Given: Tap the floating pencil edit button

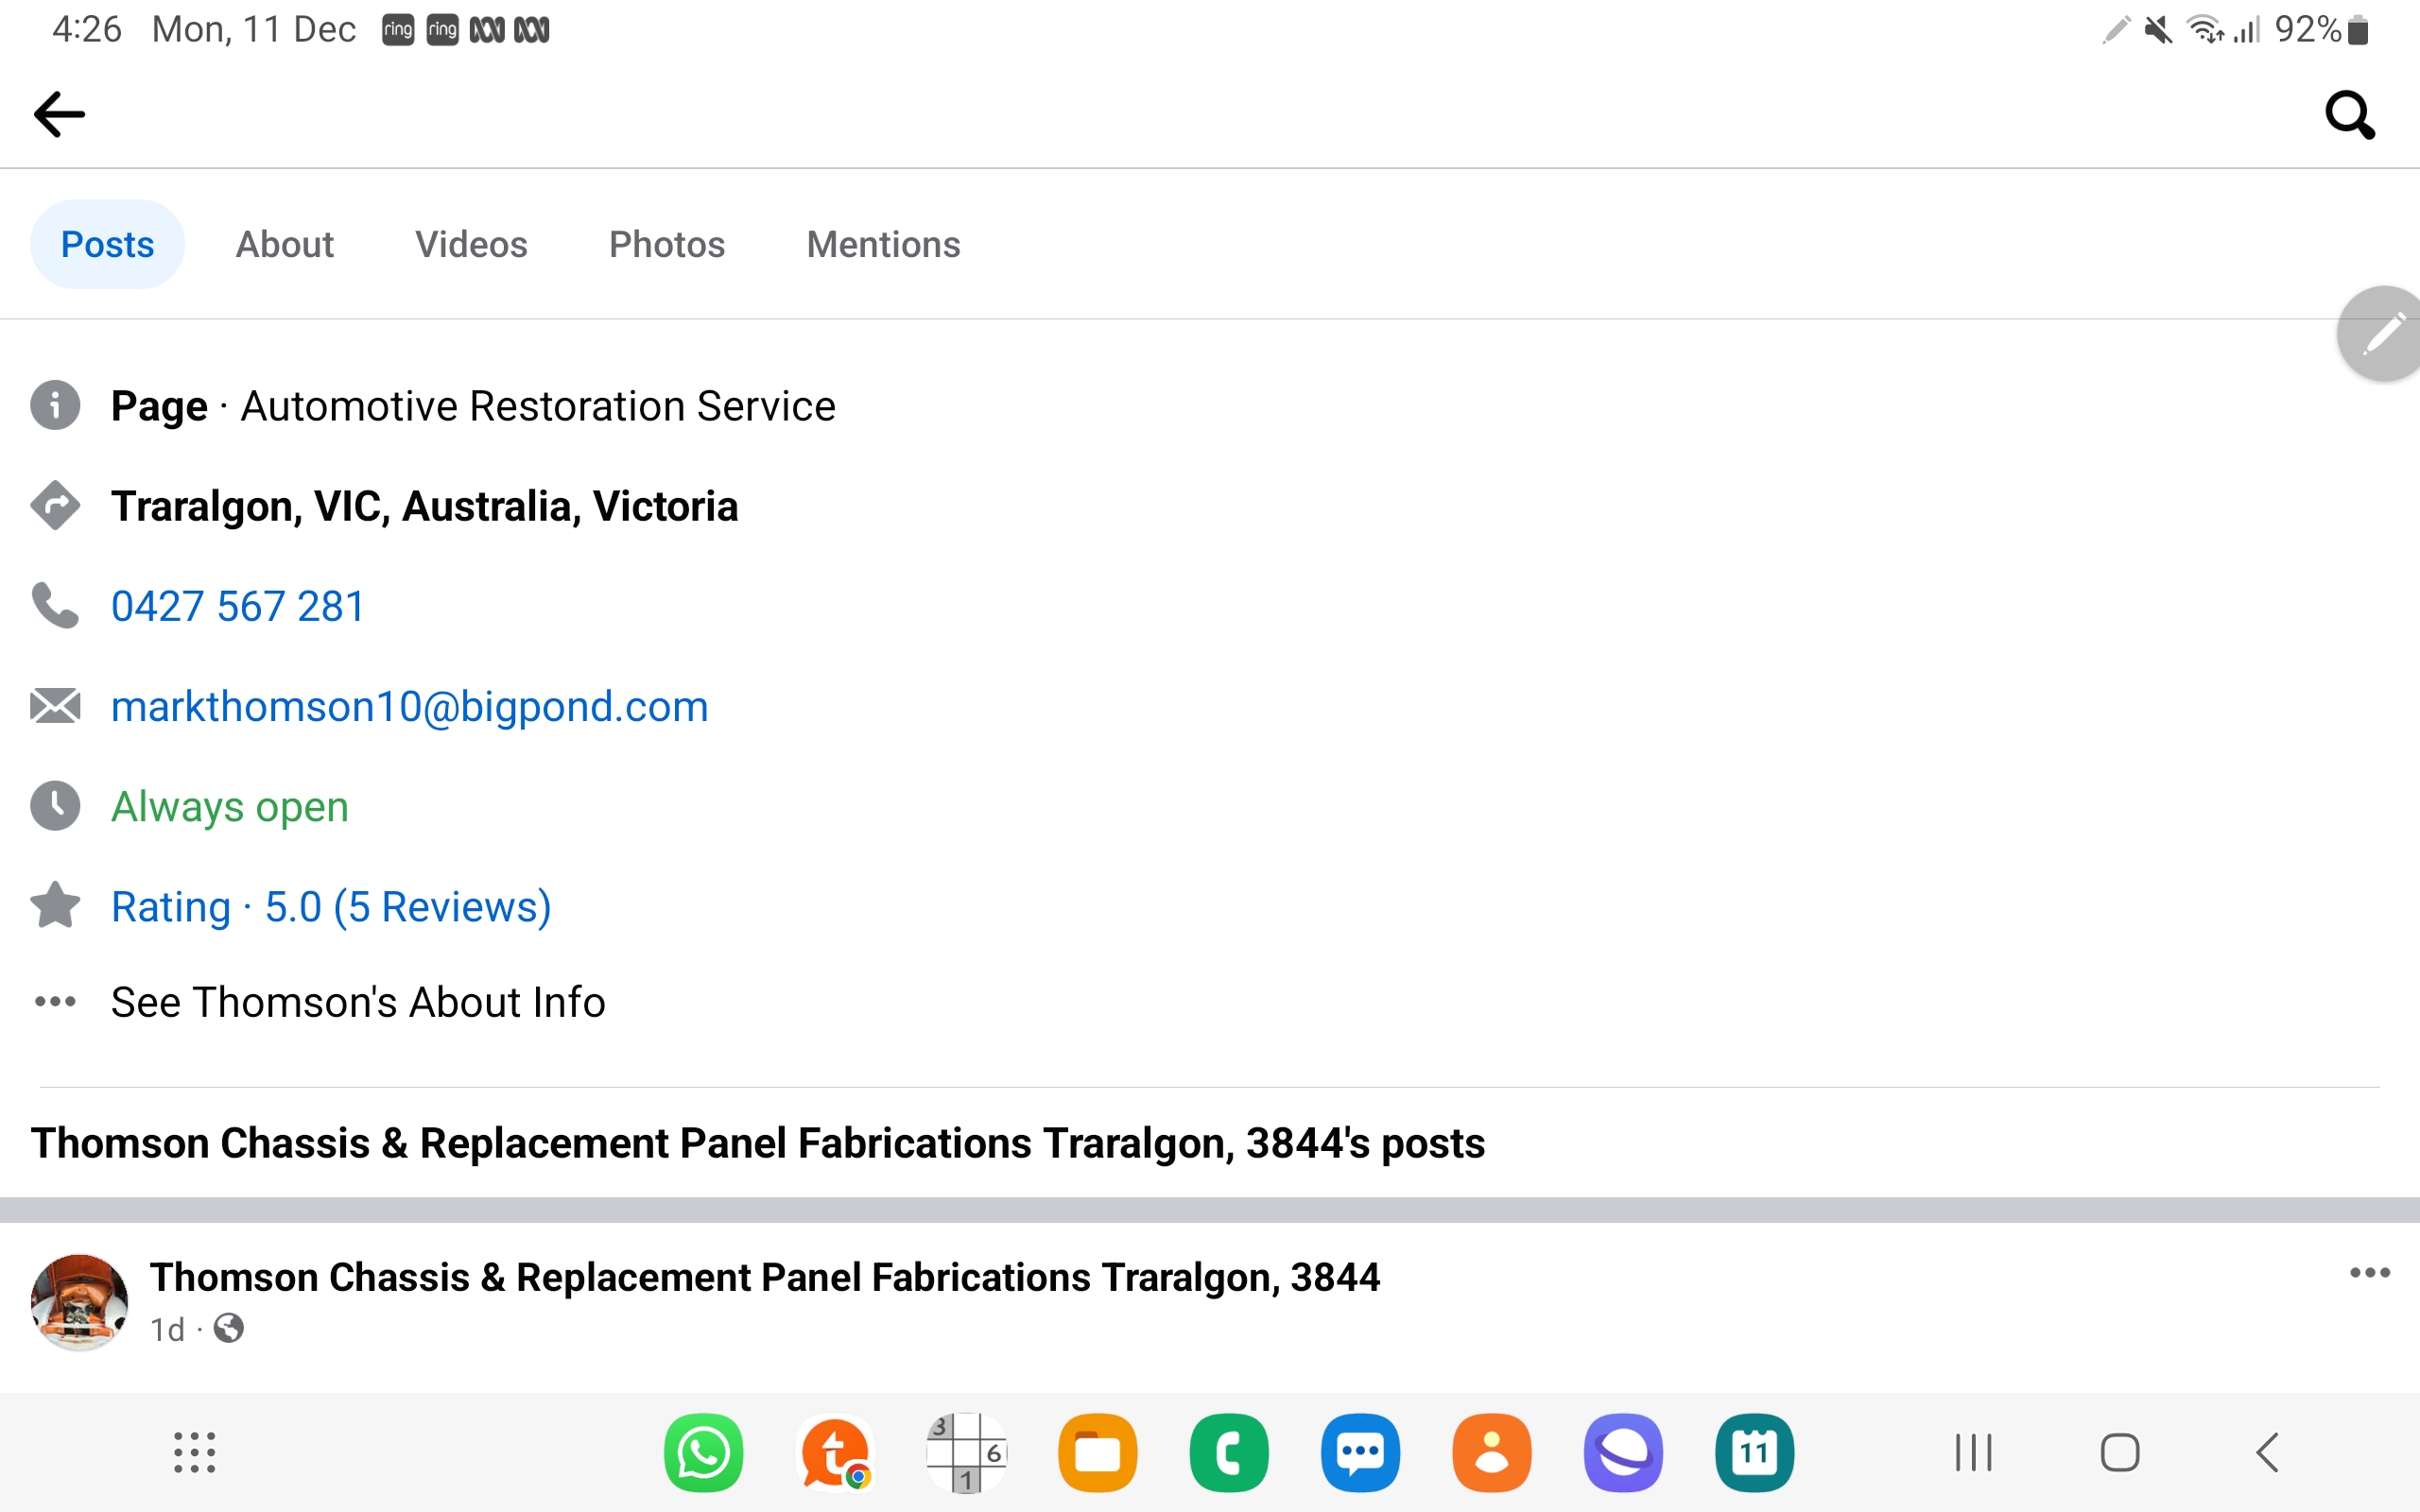Looking at the screenshot, I should [x=2382, y=334].
